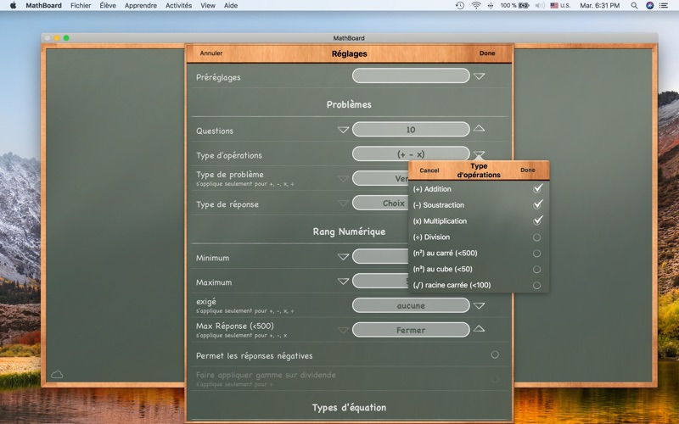
Task: Enable racine carrée (<100) option
Action: [x=536, y=285]
